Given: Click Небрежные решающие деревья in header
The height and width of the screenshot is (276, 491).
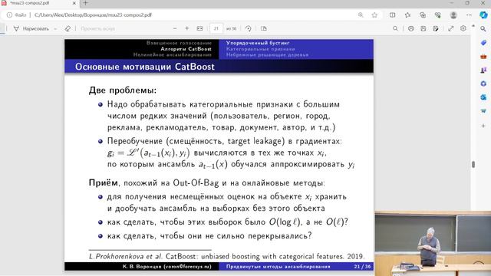Looking at the screenshot, I should (267, 54).
